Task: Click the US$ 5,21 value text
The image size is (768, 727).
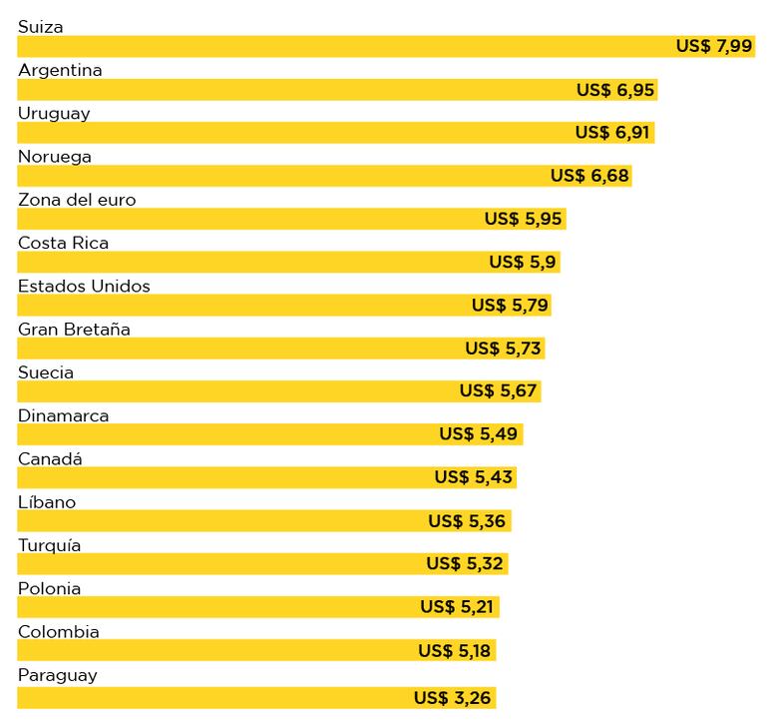Action: coord(457,607)
